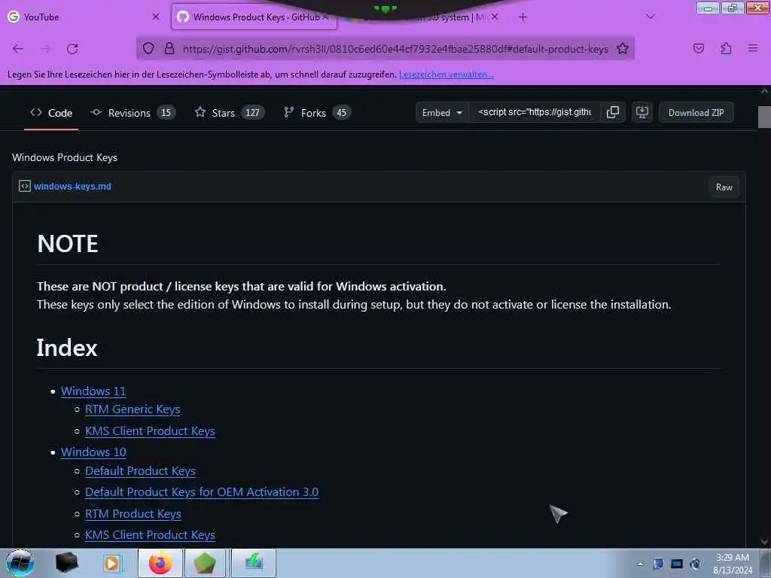The image size is (771, 578).
Task: Select the Windows Product Keys GitHub tab
Action: coord(254,17)
